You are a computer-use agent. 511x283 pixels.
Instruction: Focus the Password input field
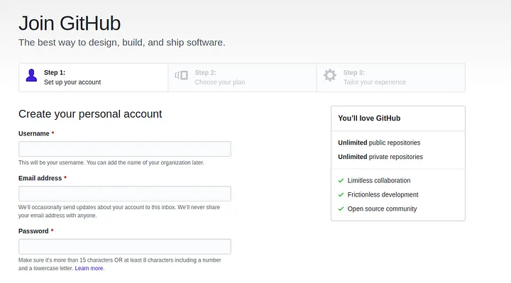pyautogui.click(x=125, y=247)
